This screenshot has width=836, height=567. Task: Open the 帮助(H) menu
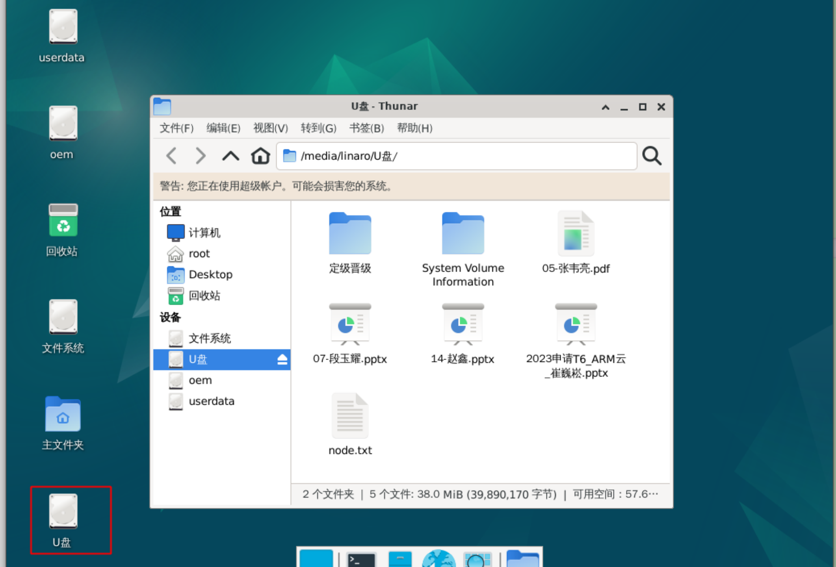(414, 128)
